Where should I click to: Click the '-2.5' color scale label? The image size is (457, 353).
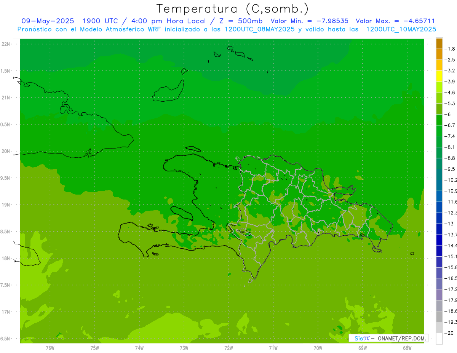[450, 60]
